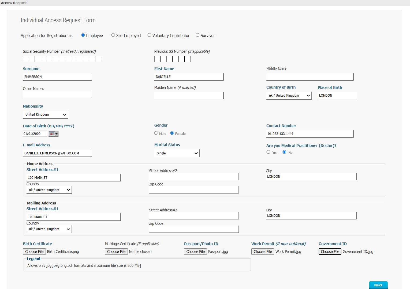Select the Survivor radio button

click(x=197, y=35)
